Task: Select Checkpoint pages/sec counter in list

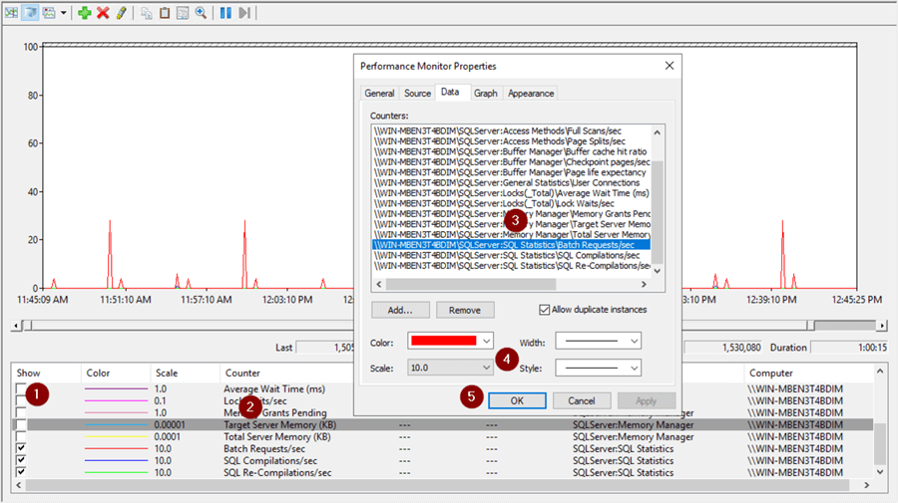Action: pyautogui.click(x=512, y=161)
